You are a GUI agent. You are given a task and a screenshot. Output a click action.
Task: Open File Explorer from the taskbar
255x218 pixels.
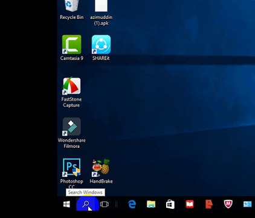(151, 204)
